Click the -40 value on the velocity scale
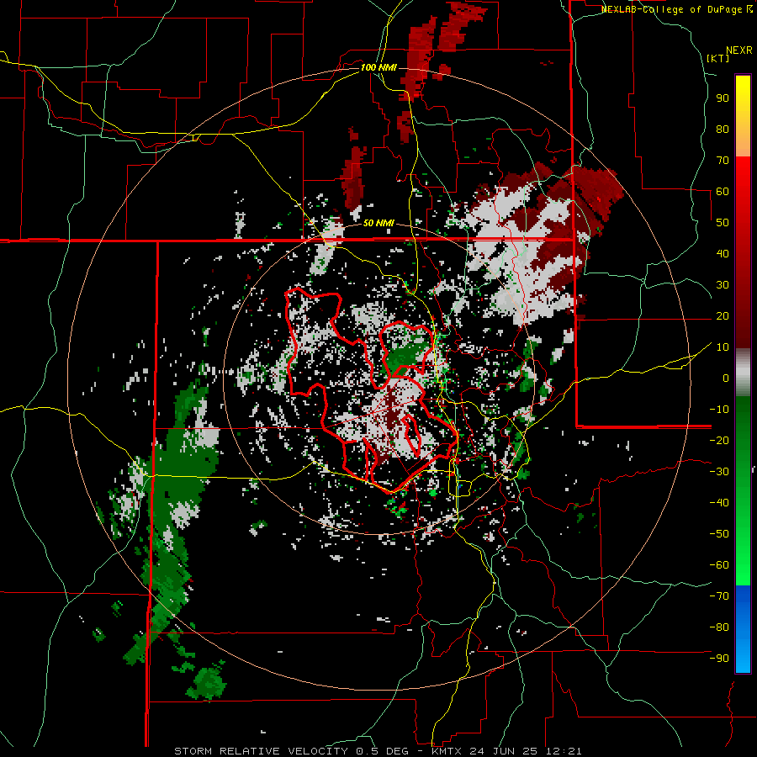The height and width of the screenshot is (757, 757). pos(719,503)
